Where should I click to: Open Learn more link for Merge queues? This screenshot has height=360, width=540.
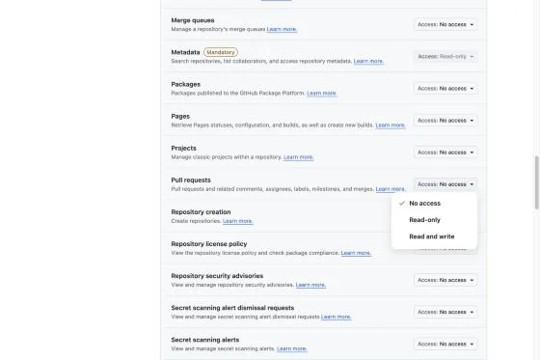point(282,29)
